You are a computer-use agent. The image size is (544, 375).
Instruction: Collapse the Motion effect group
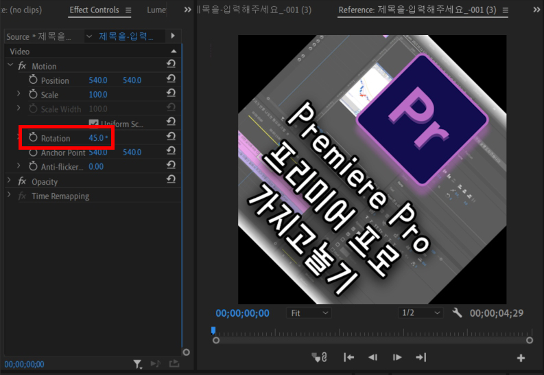[10, 65]
